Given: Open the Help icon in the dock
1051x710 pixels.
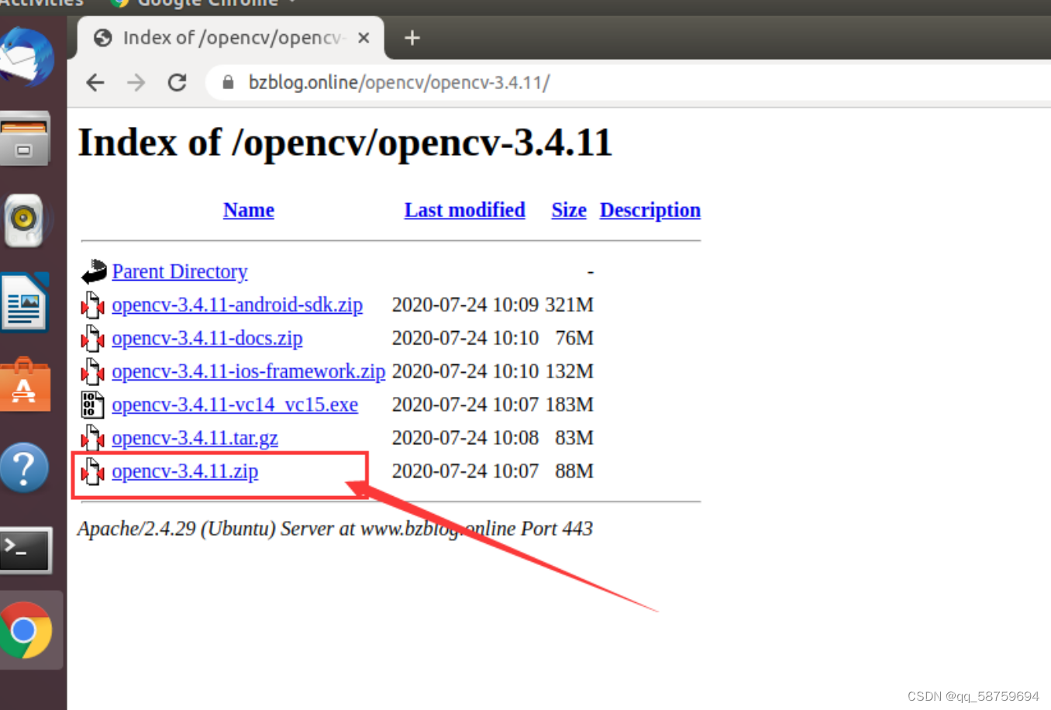Looking at the screenshot, I should click(32, 467).
